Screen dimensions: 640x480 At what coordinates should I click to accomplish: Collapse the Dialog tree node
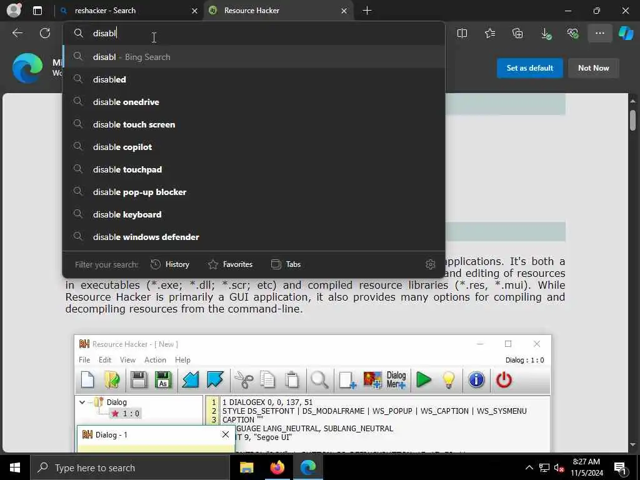(82, 402)
